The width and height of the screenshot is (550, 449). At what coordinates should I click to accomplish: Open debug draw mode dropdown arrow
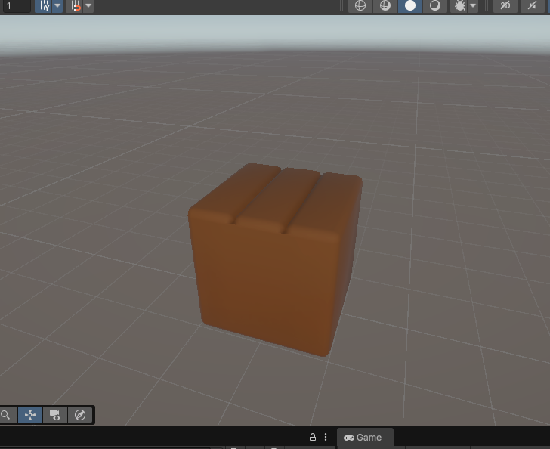pos(473,6)
